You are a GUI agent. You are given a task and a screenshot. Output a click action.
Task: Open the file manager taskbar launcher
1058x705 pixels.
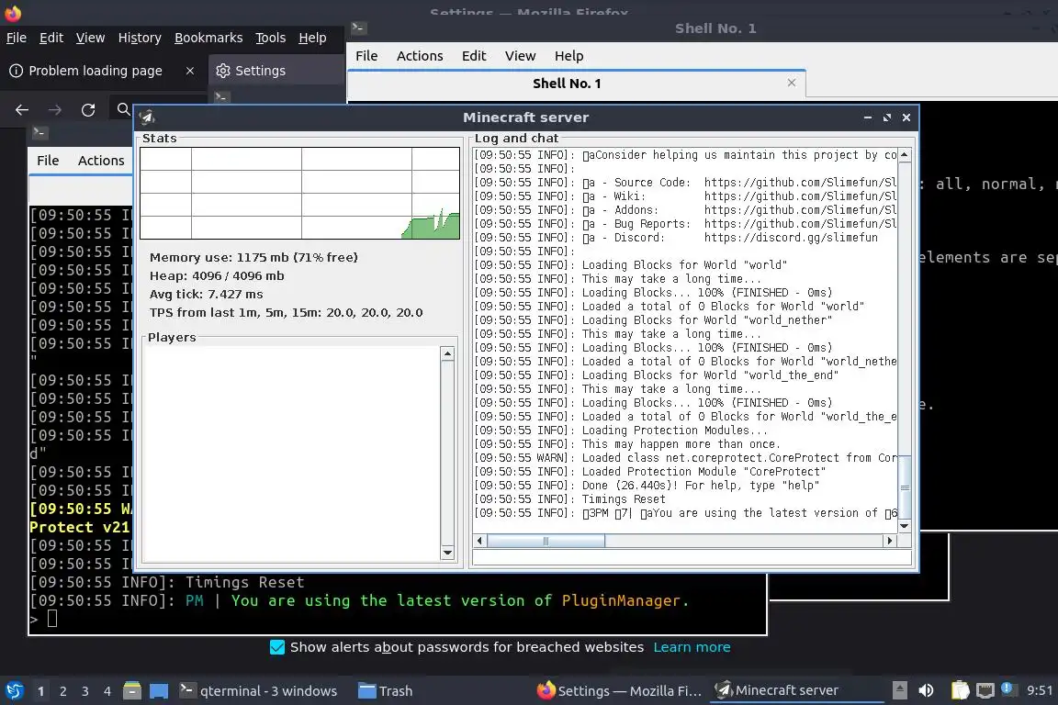[132, 691]
